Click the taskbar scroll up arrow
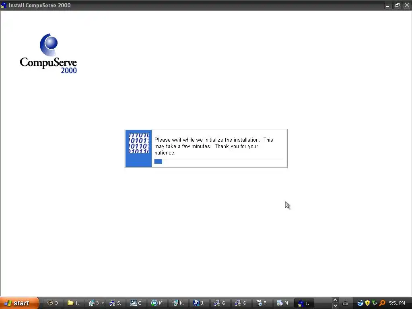Screen dimensions: 412x309 click(x=335, y=300)
